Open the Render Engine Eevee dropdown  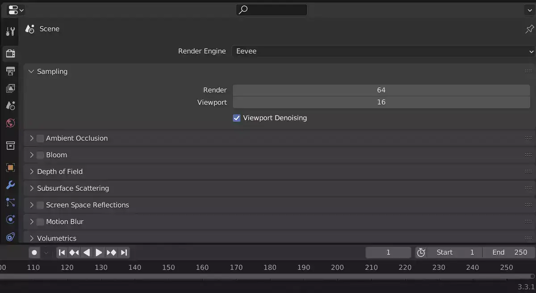[383, 51]
